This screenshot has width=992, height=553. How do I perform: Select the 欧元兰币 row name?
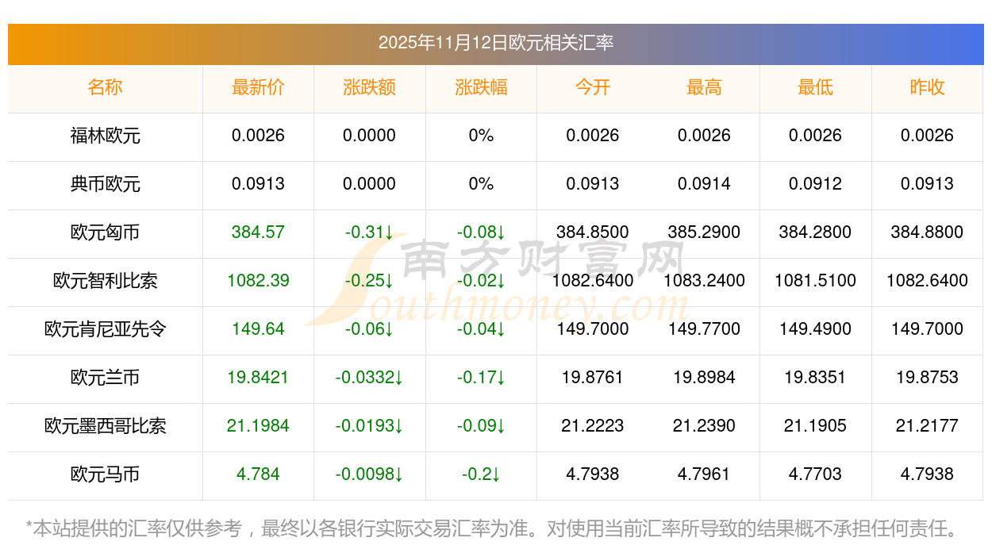105,378
